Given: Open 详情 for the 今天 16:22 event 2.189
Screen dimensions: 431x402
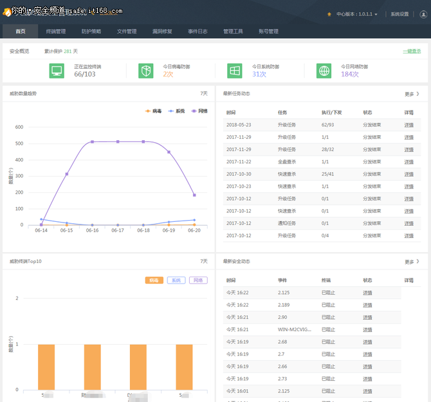Looking at the screenshot, I should click(367, 306).
